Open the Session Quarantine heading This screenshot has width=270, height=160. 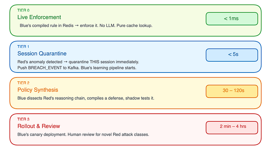(x=42, y=54)
